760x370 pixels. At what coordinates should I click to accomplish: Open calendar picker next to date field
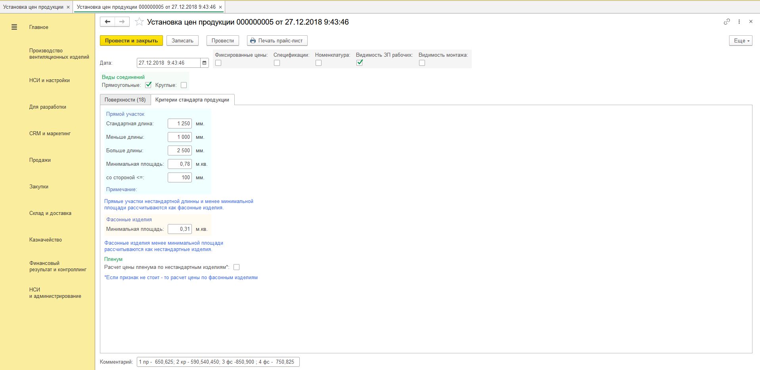click(x=205, y=63)
